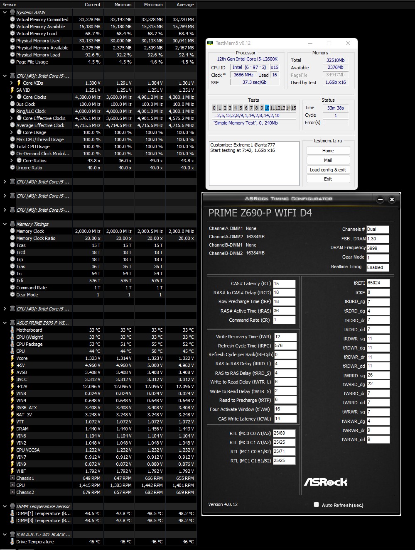
Task: Expand the Core Effective Clocks row
Action: click(12, 118)
